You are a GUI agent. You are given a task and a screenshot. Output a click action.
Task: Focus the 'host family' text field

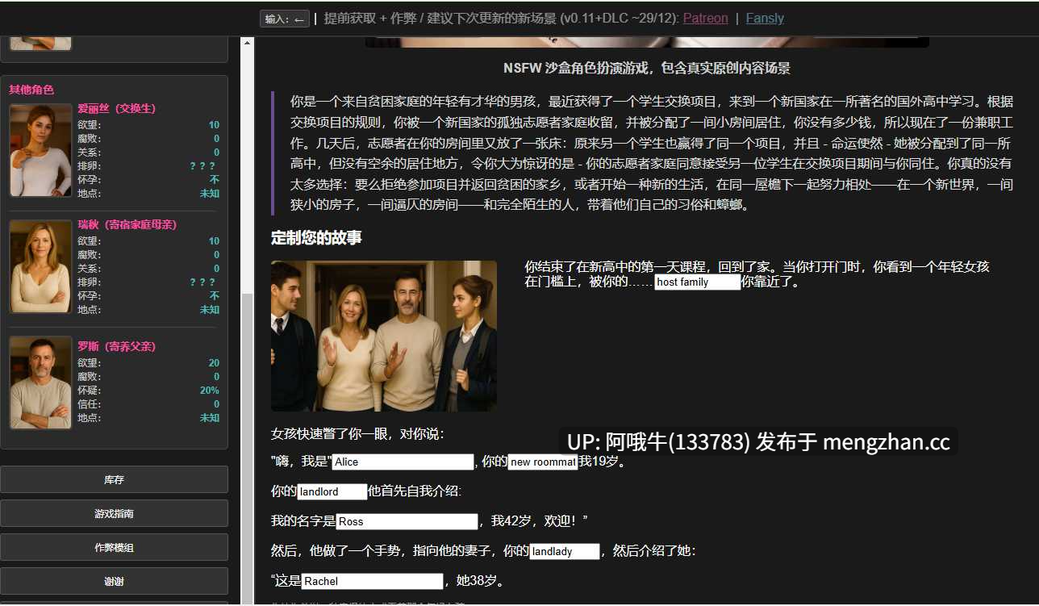click(697, 282)
